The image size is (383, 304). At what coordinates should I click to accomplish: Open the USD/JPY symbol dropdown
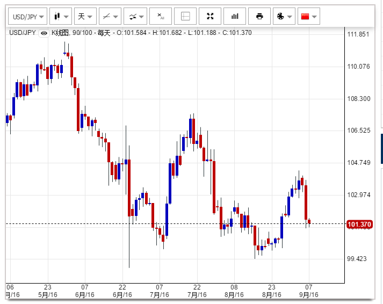pos(27,16)
